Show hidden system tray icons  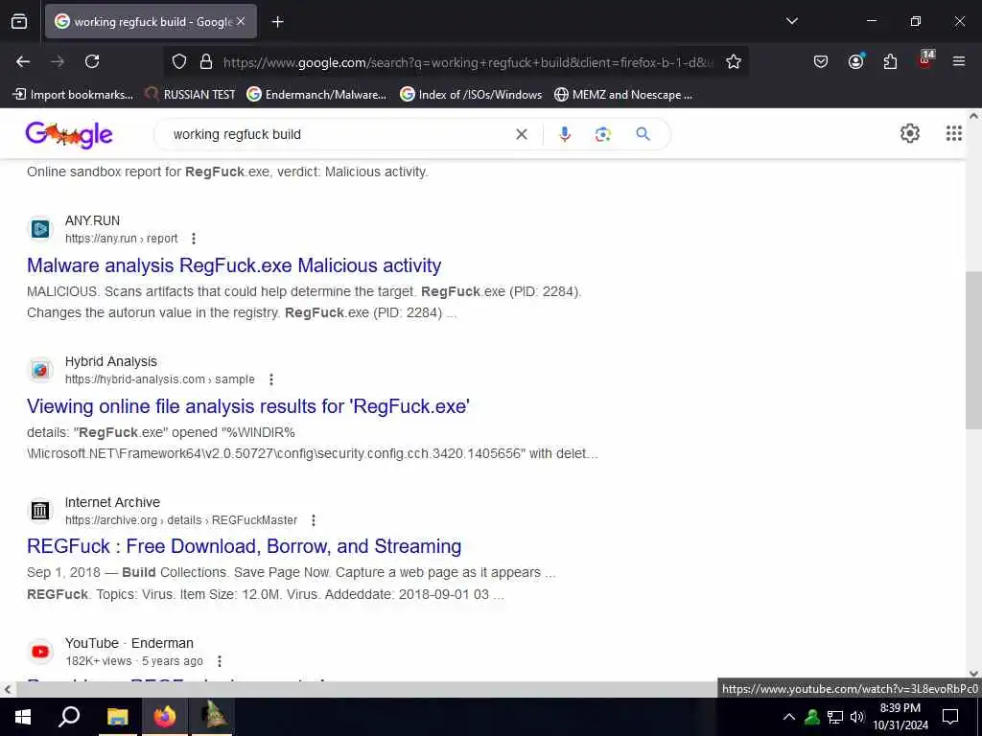[x=789, y=717]
